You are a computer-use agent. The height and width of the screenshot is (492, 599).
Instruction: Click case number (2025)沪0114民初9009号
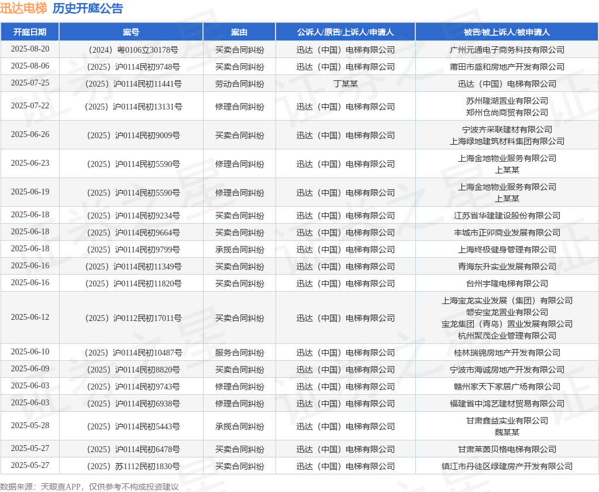(131, 135)
